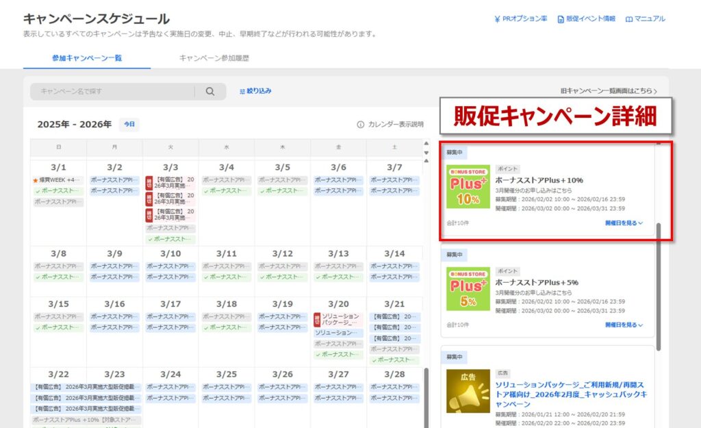Click the document icon for 販促イベント情報
This screenshot has height=428, width=701.
pyautogui.click(x=560, y=18)
